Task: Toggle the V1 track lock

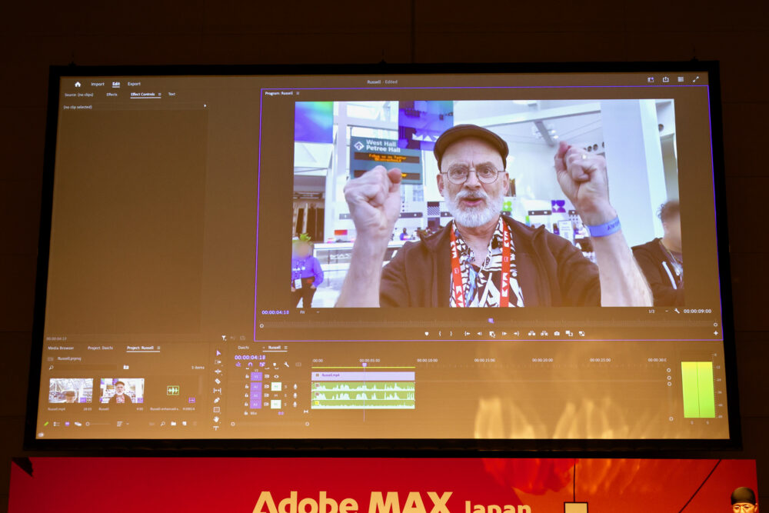Action: [247, 376]
